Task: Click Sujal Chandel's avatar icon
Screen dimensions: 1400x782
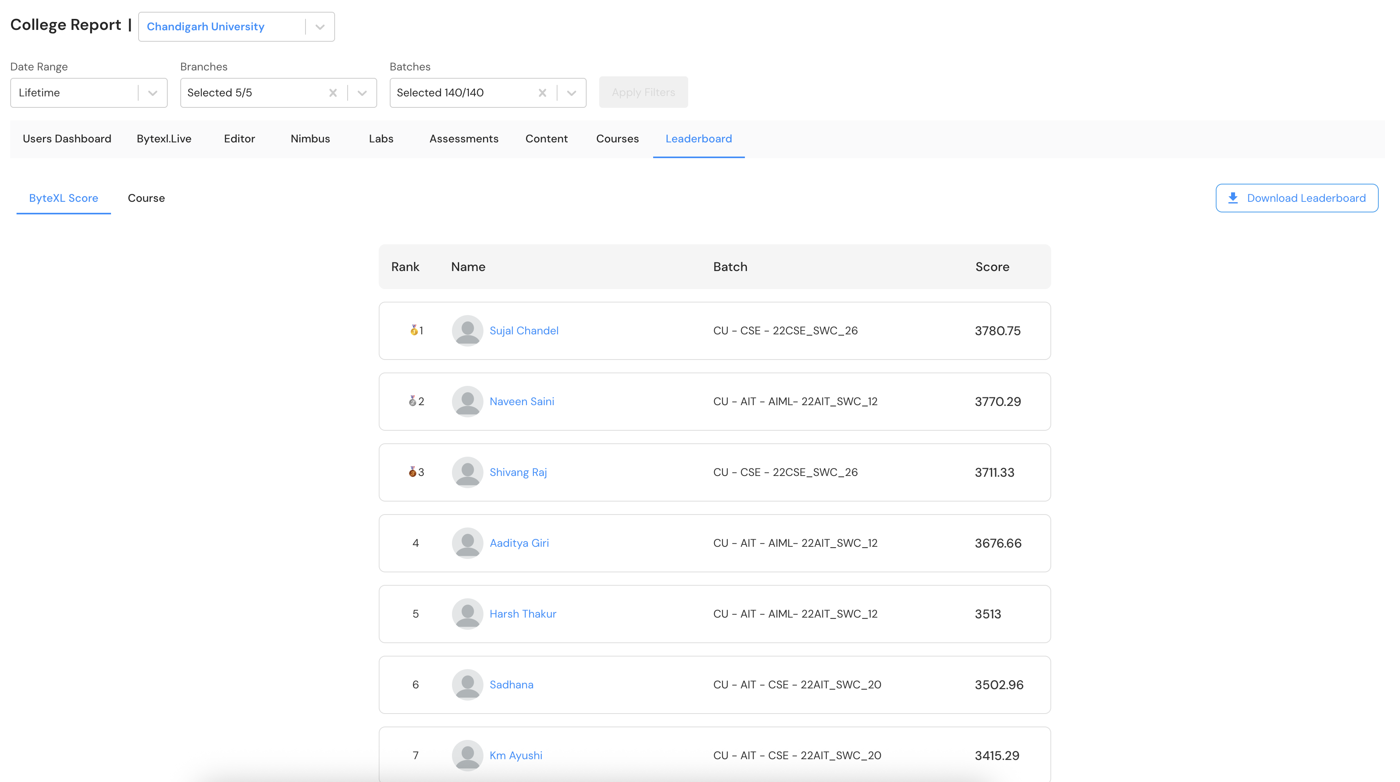Action: click(x=467, y=330)
